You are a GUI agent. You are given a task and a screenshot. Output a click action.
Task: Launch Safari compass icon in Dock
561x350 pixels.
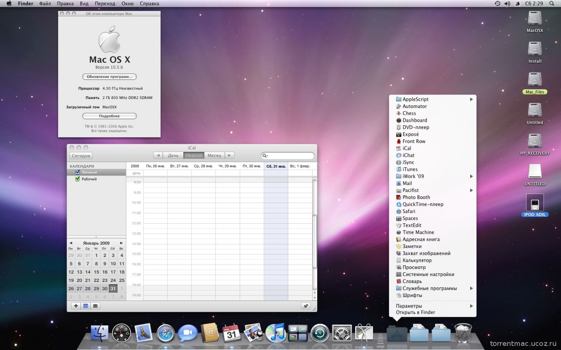pyautogui.click(x=166, y=333)
